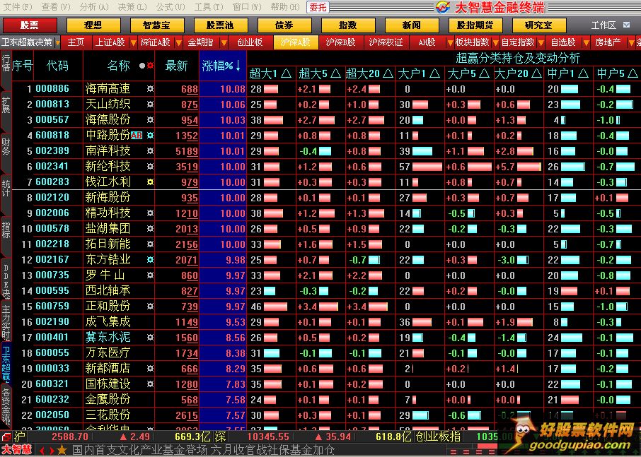Select the 财务 side tab
Screen dimensions: 641x457
6,148
